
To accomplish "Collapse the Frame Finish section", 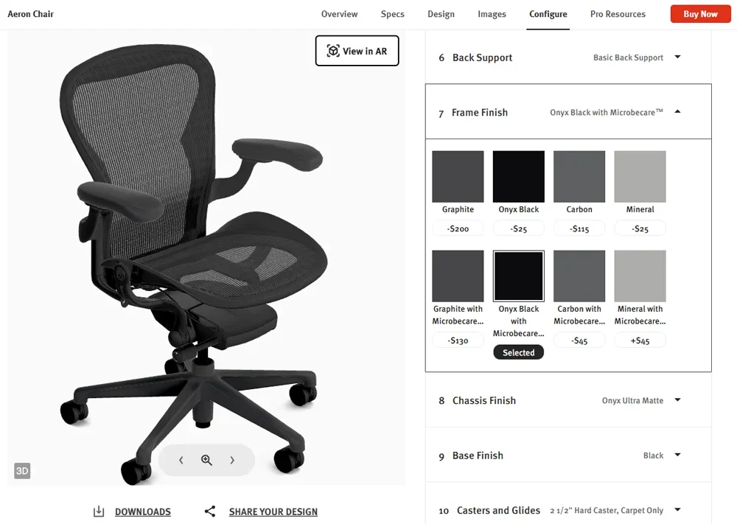I will [x=677, y=112].
